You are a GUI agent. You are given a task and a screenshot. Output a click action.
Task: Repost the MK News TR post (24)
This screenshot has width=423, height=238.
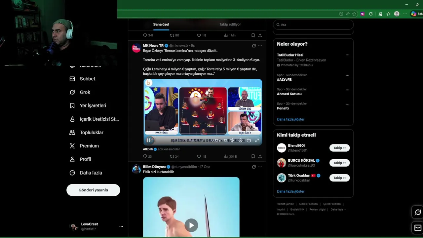pyautogui.click(x=174, y=156)
